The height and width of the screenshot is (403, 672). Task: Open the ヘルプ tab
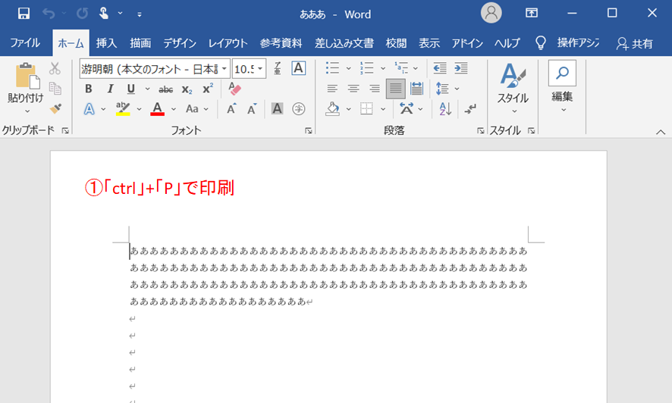pyautogui.click(x=507, y=43)
